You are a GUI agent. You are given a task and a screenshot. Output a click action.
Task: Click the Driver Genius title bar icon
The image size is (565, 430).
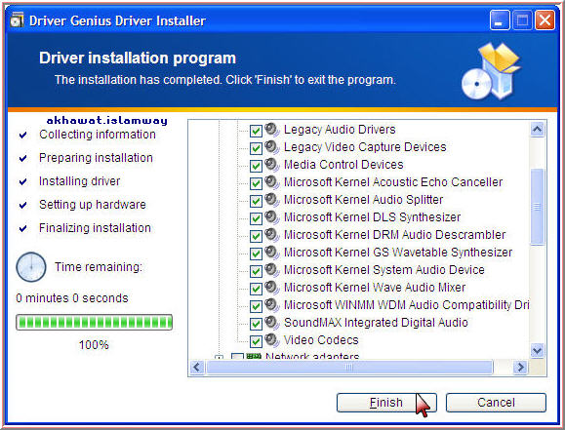(17, 20)
